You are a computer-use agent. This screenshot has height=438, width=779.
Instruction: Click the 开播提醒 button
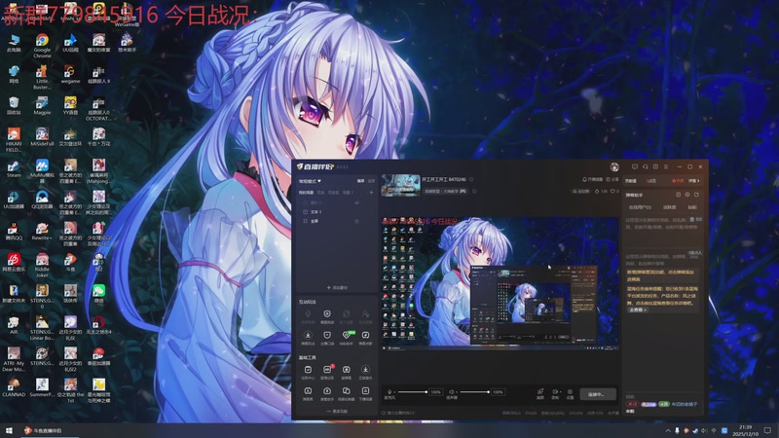pyautogui.click(x=592, y=179)
